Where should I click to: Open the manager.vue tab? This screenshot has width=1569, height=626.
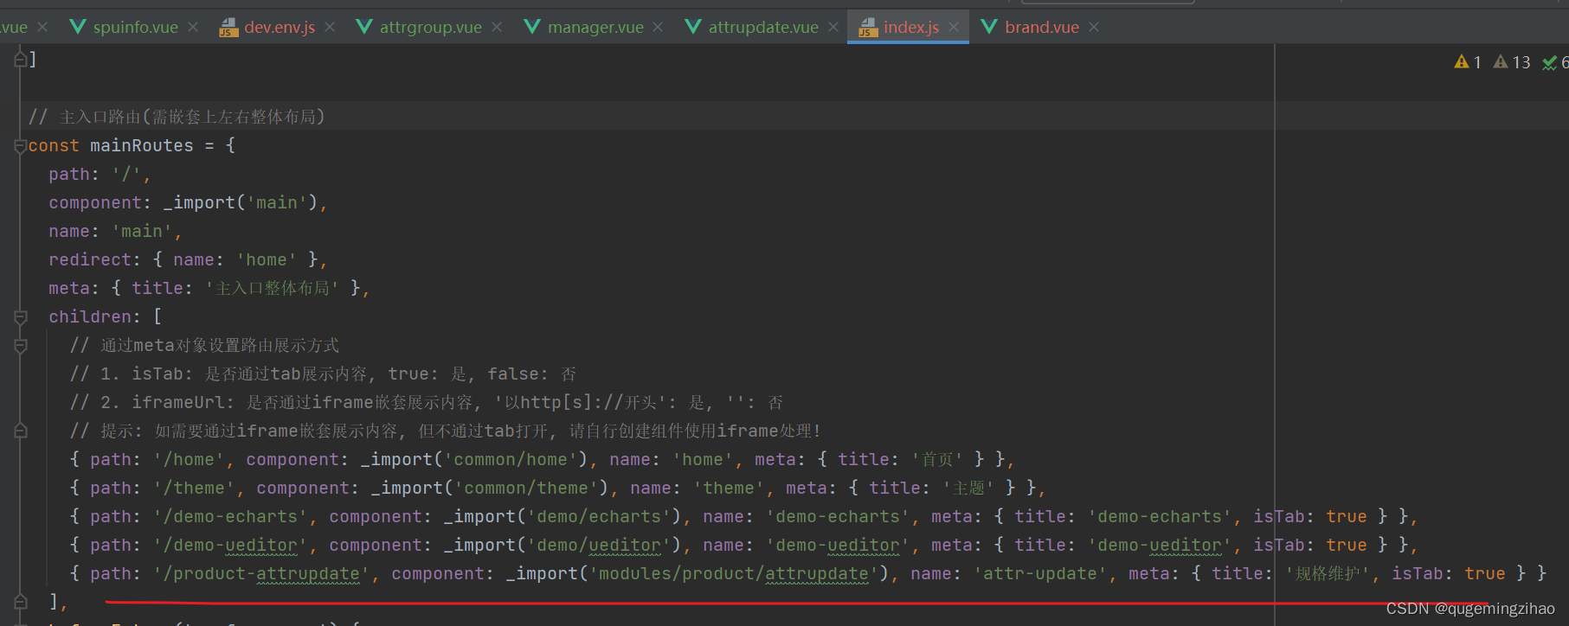[595, 27]
